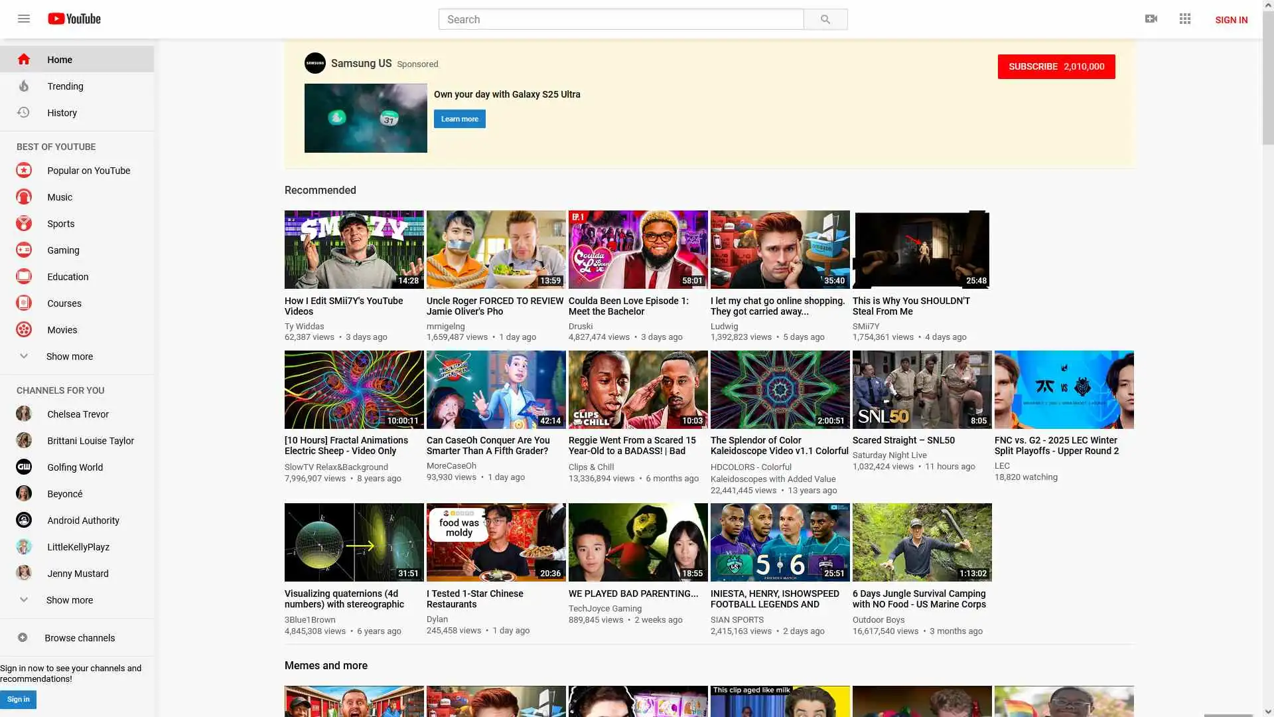The width and height of the screenshot is (1274, 717).
Task: Open the create video camera icon
Action: tap(1151, 19)
